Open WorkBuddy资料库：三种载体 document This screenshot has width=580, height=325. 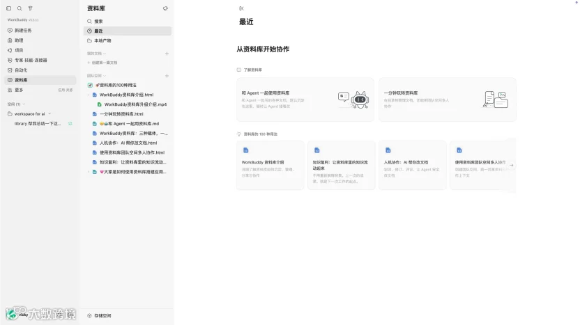coord(134,134)
